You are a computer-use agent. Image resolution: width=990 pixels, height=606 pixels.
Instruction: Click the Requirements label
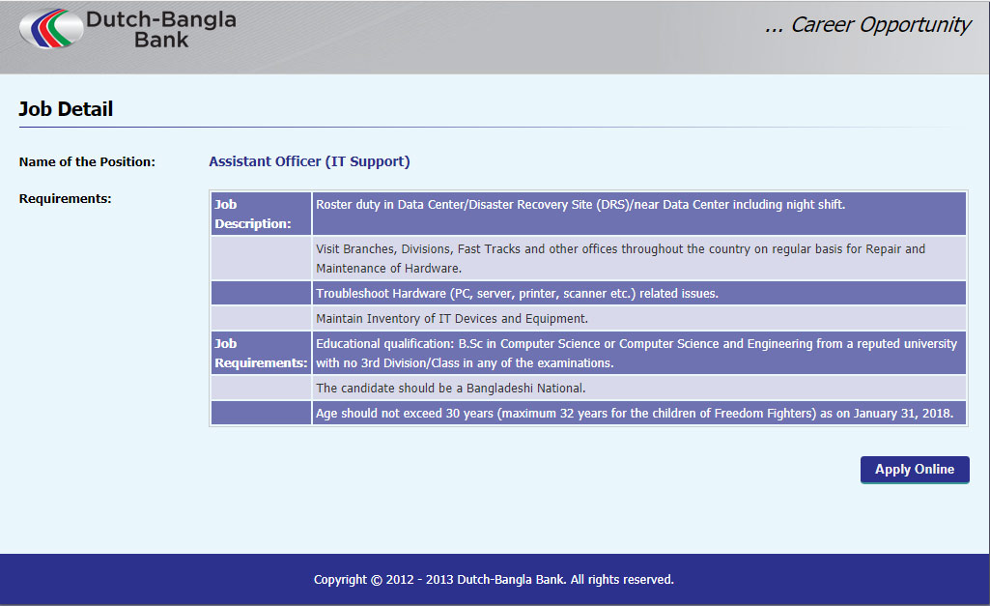[x=65, y=198]
